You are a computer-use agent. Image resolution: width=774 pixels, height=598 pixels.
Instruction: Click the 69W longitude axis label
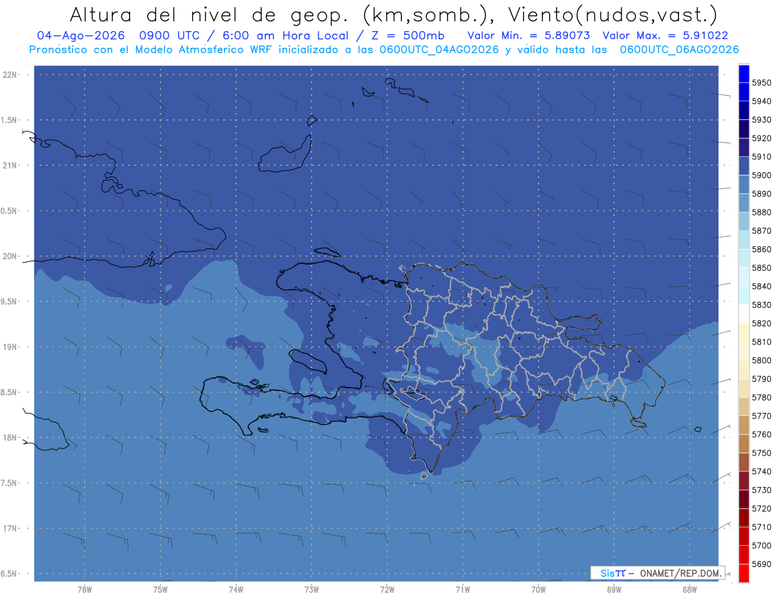coord(614,589)
